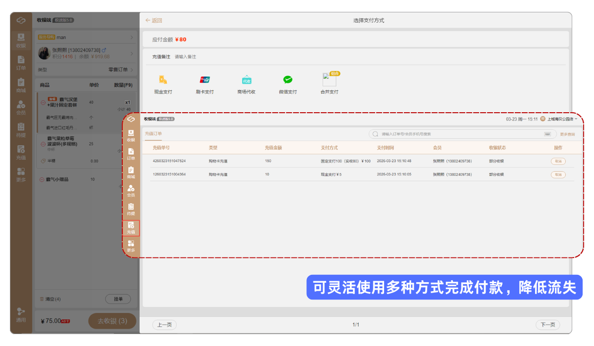Viewport: 594px width, 346px height.
Task: Open 更多查询 advanced search link
Action: (567, 134)
